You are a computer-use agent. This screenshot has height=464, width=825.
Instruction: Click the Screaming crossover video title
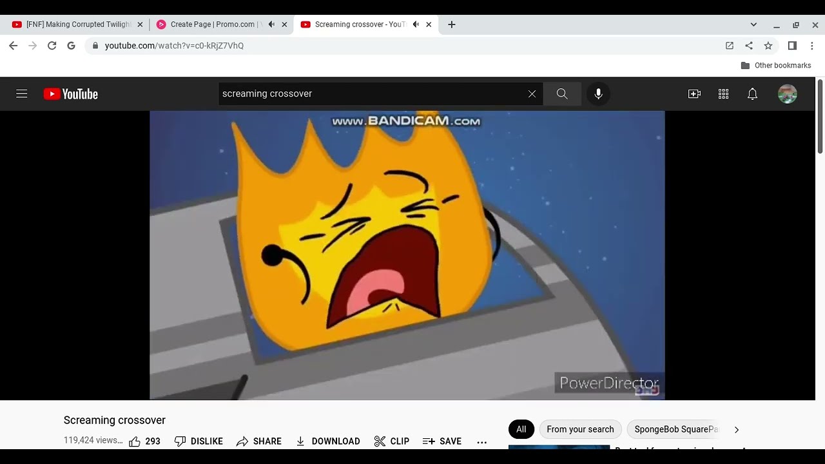(115, 420)
